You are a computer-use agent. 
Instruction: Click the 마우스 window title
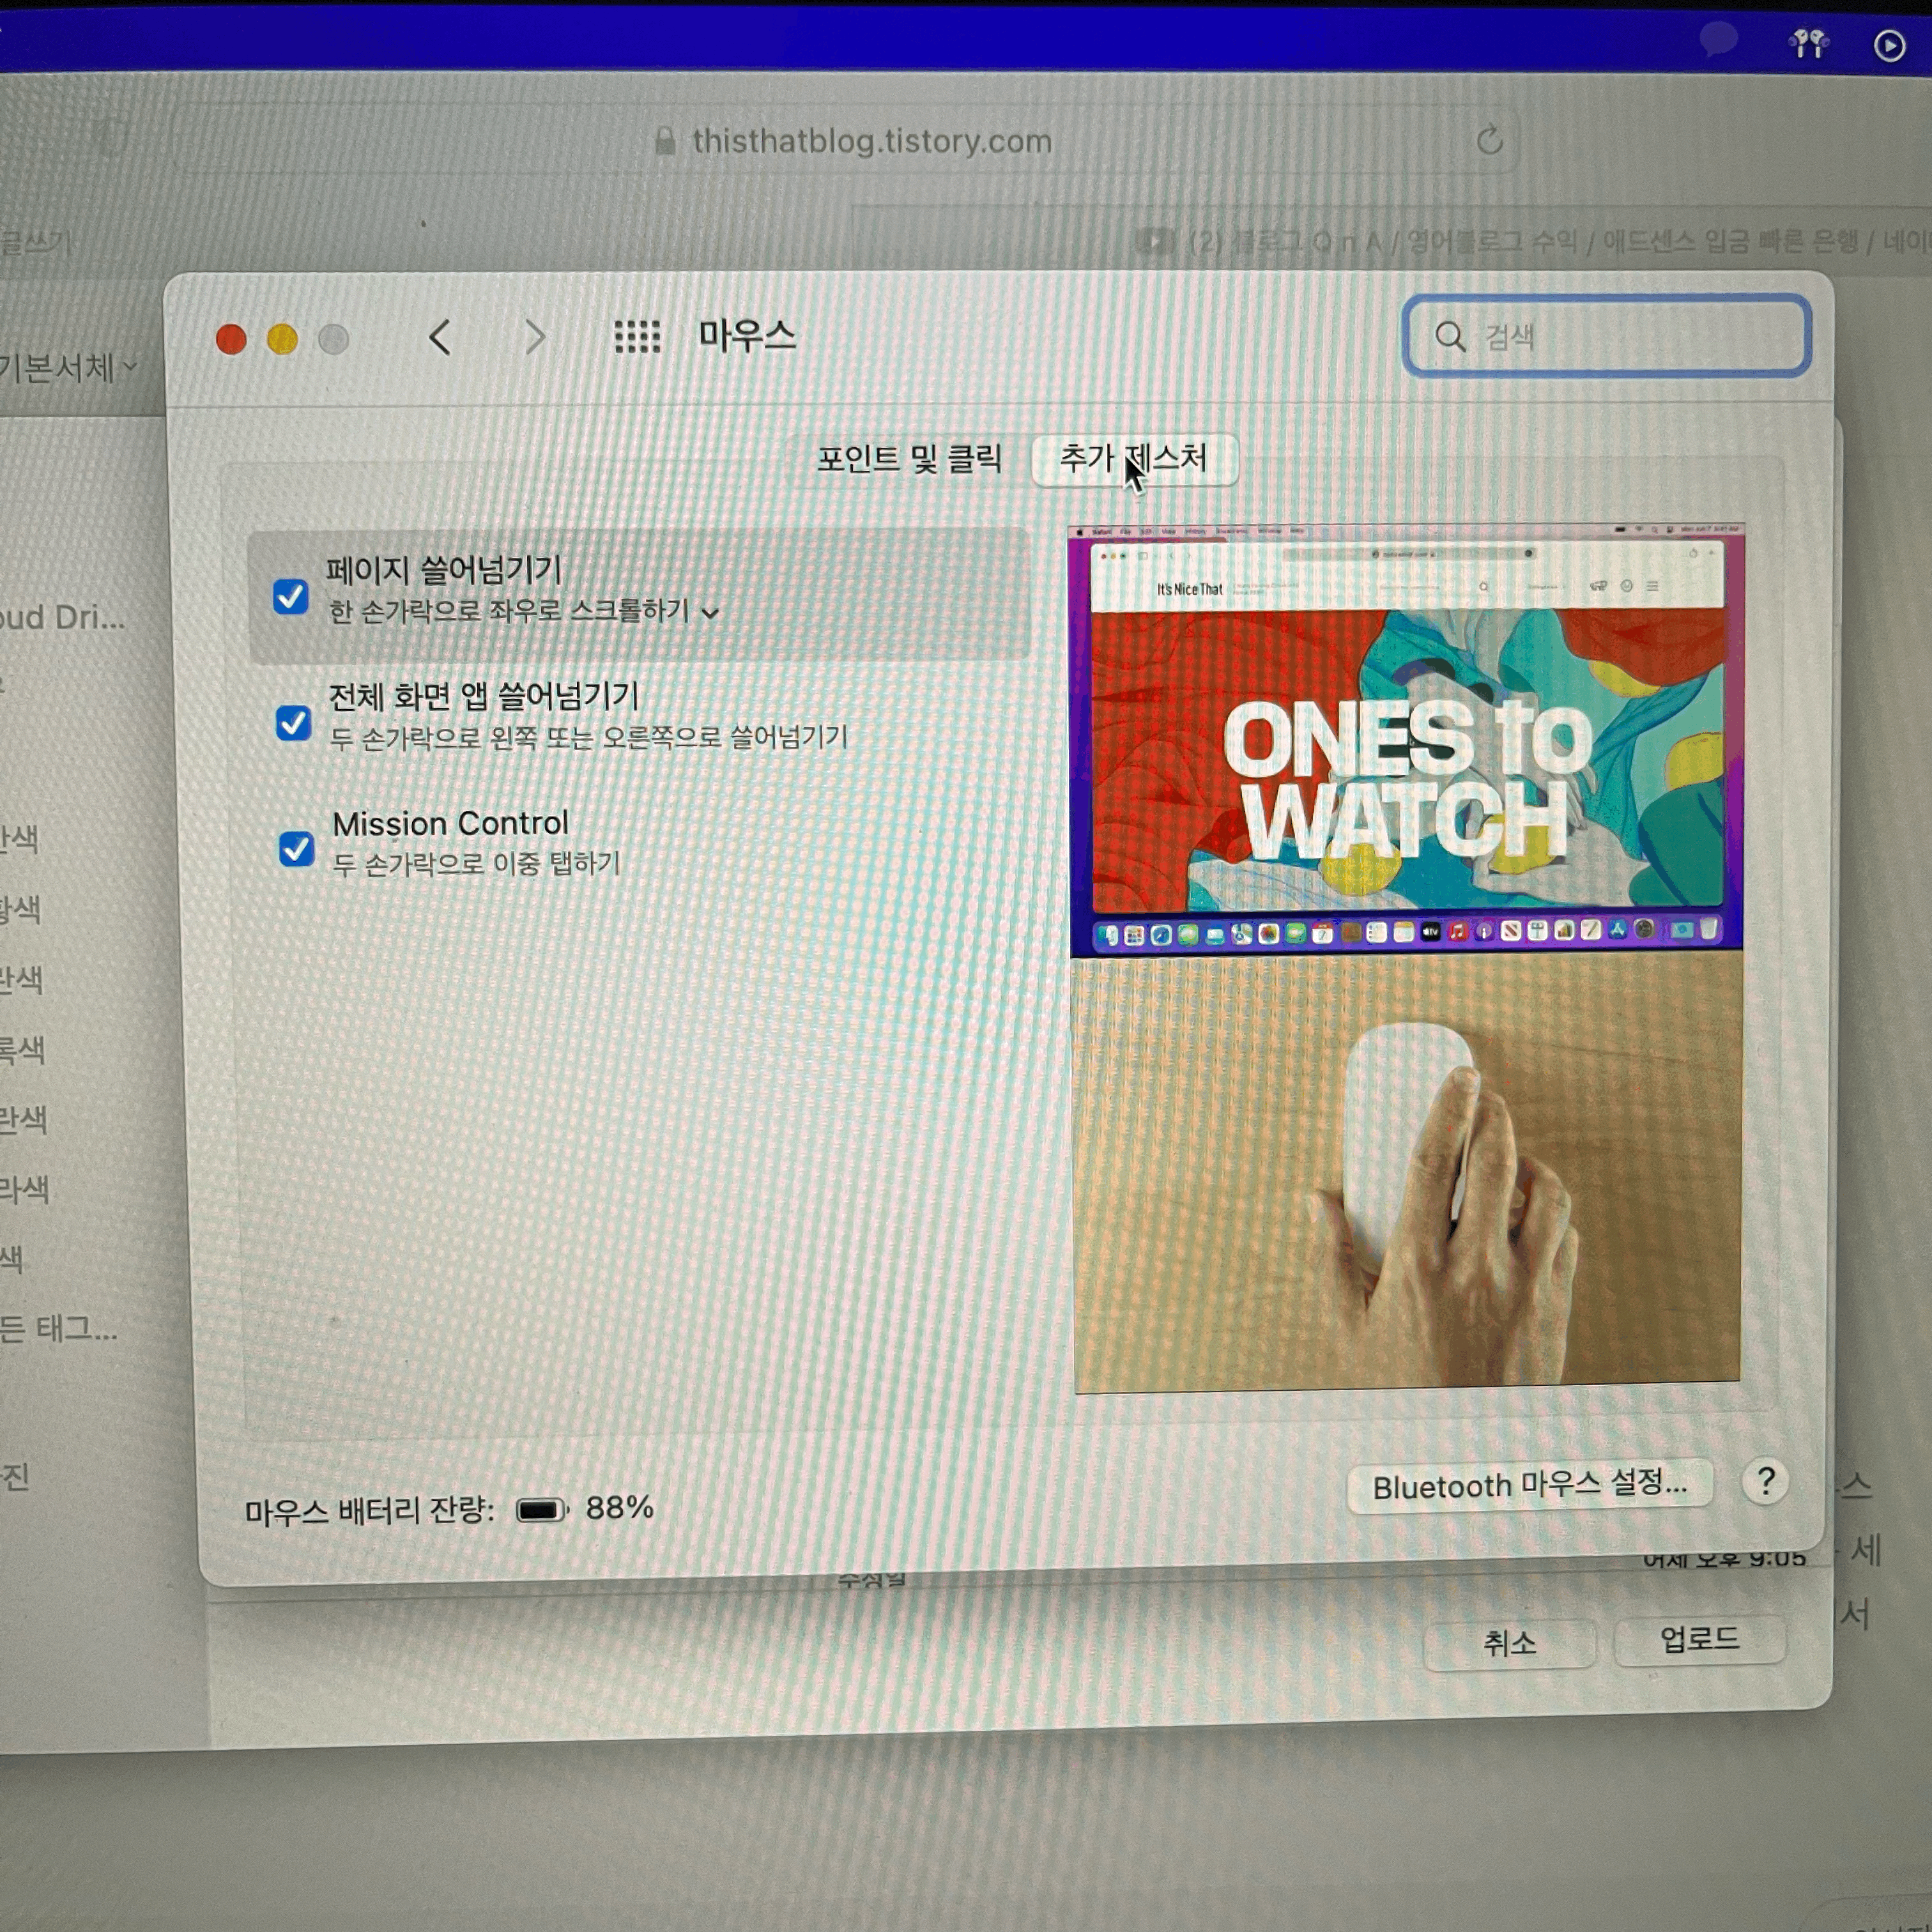pyautogui.click(x=747, y=336)
